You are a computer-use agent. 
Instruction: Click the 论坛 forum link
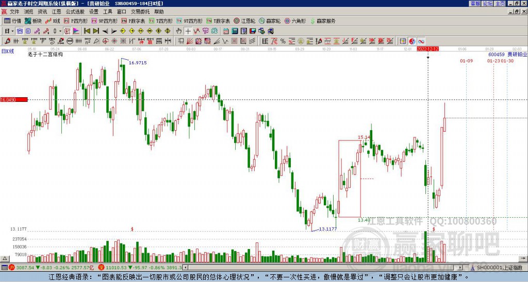[488, 4]
